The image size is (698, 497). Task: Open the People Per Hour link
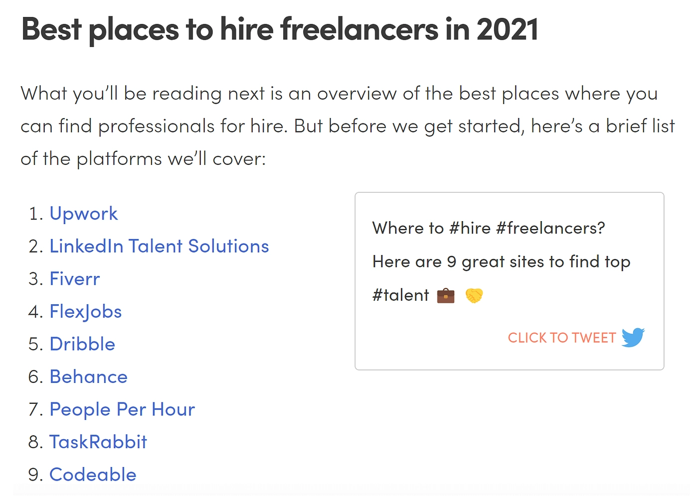pyautogui.click(x=122, y=409)
